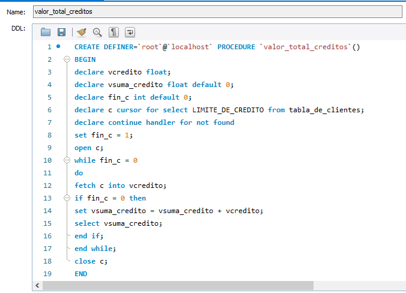Click the blue breakpoint dot on line 1
This screenshot has height=293, width=406.
tap(58, 46)
